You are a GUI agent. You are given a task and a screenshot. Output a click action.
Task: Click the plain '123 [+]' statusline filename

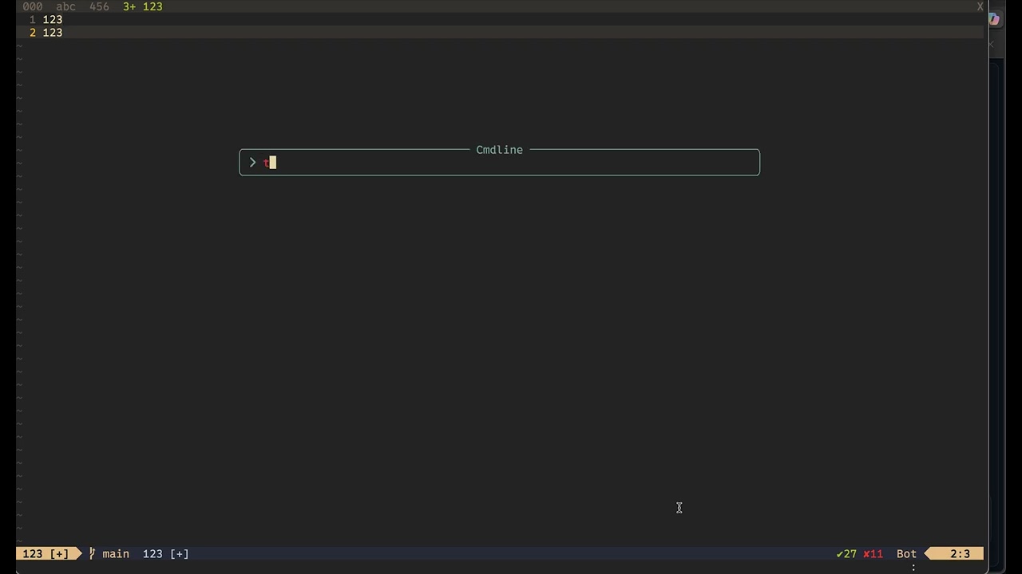(x=166, y=553)
